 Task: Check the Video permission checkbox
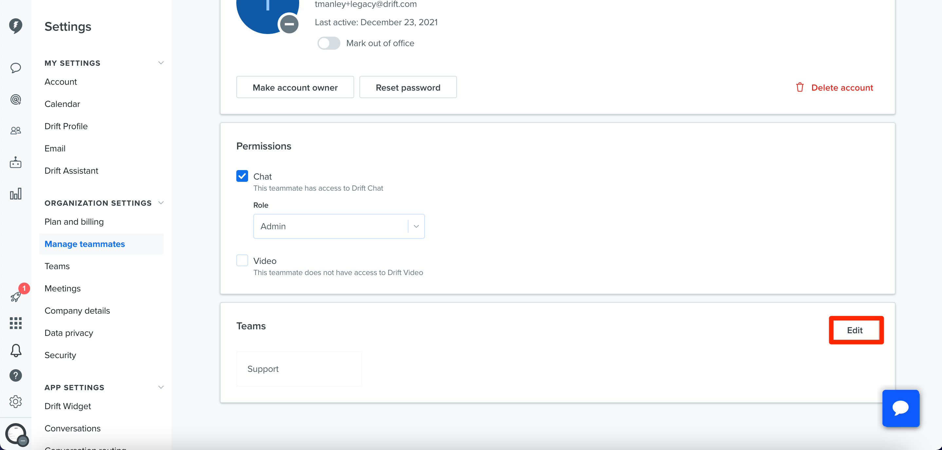242,260
